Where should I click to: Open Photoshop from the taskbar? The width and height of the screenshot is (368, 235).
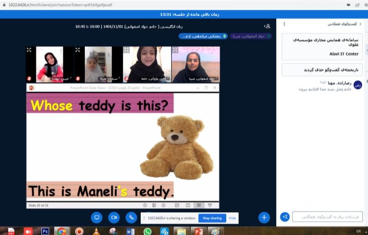coord(45,231)
